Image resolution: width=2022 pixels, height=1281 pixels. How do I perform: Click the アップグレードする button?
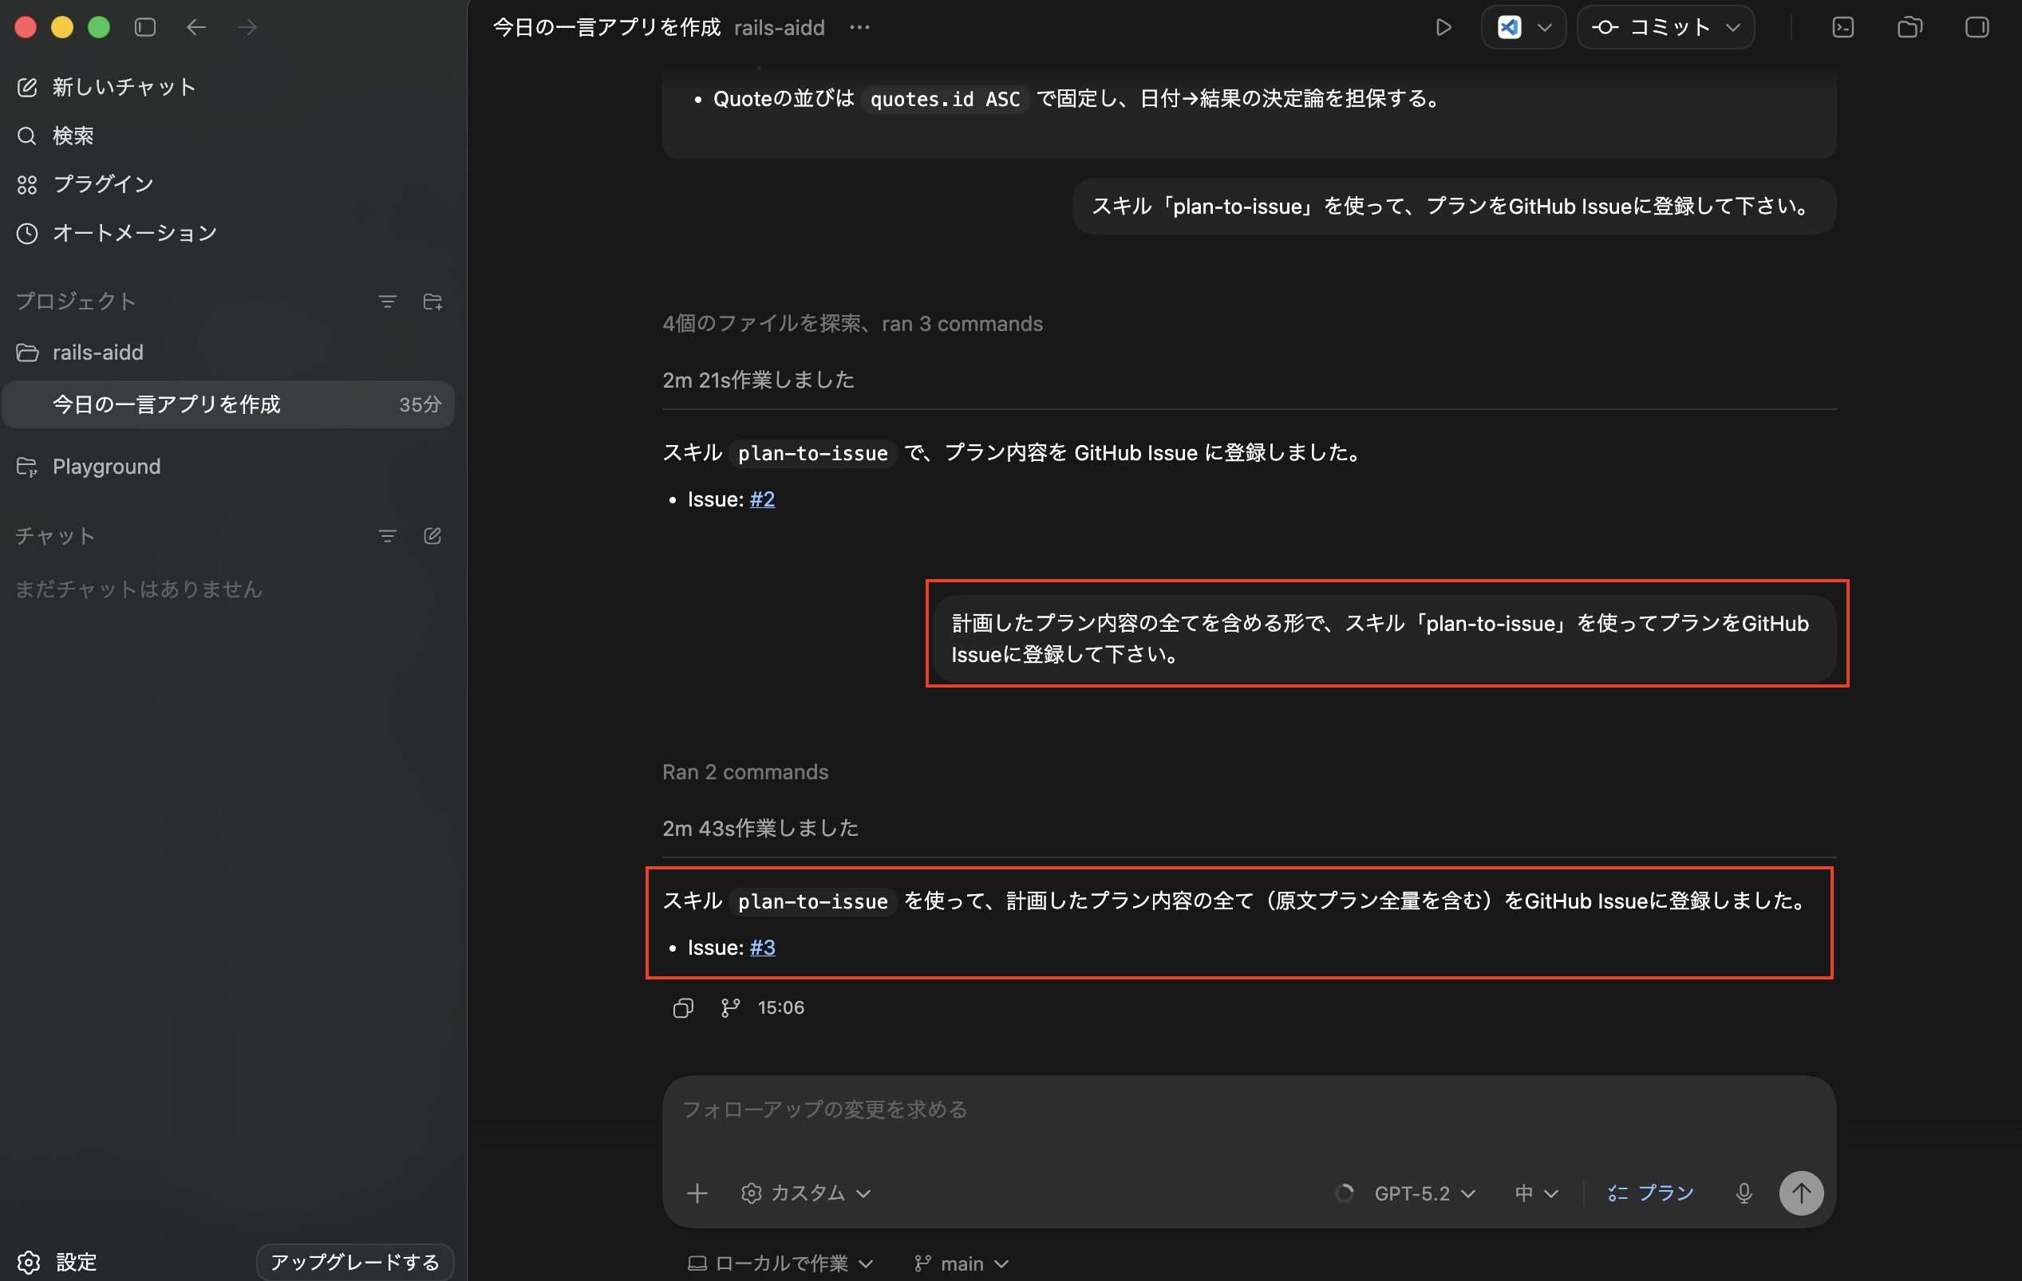pyautogui.click(x=354, y=1262)
